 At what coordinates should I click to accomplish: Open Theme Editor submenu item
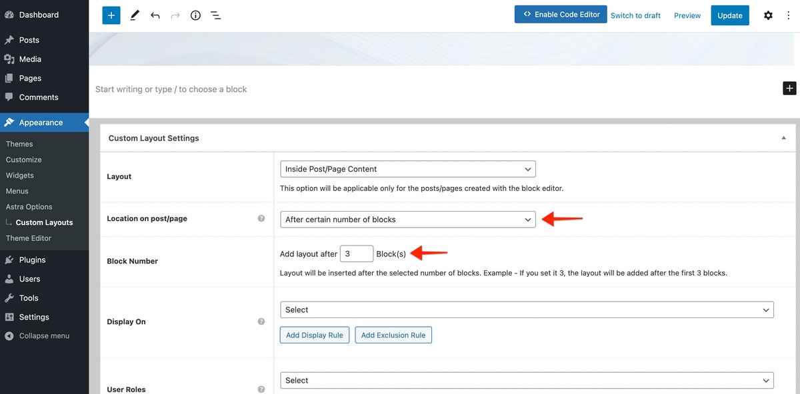click(29, 238)
